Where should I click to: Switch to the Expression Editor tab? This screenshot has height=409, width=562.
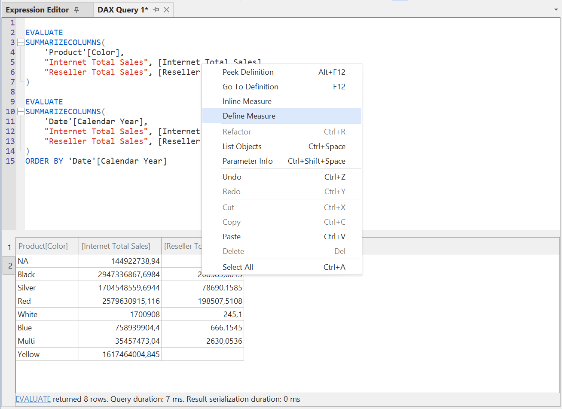(x=38, y=10)
